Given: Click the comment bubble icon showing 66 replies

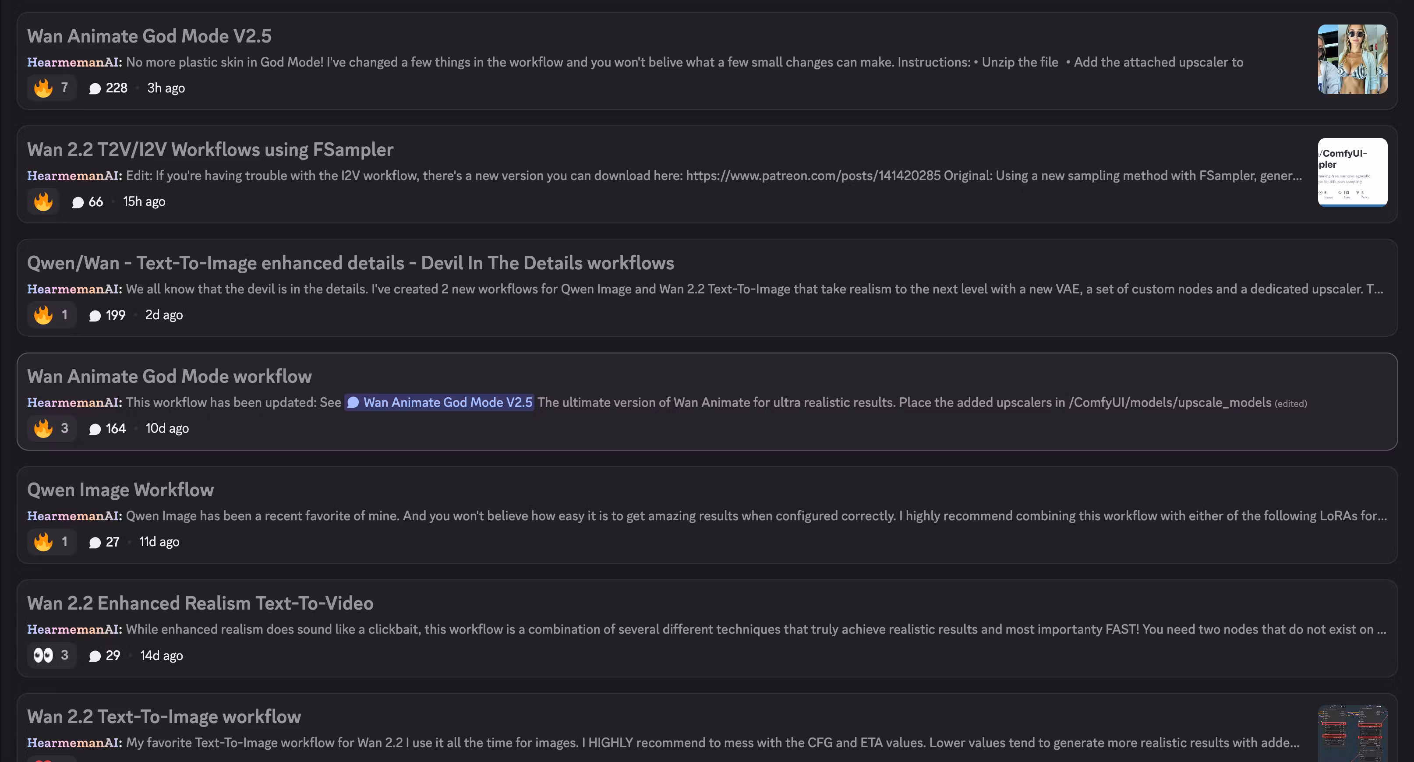Looking at the screenshot, I should click(x=78, y=202).
